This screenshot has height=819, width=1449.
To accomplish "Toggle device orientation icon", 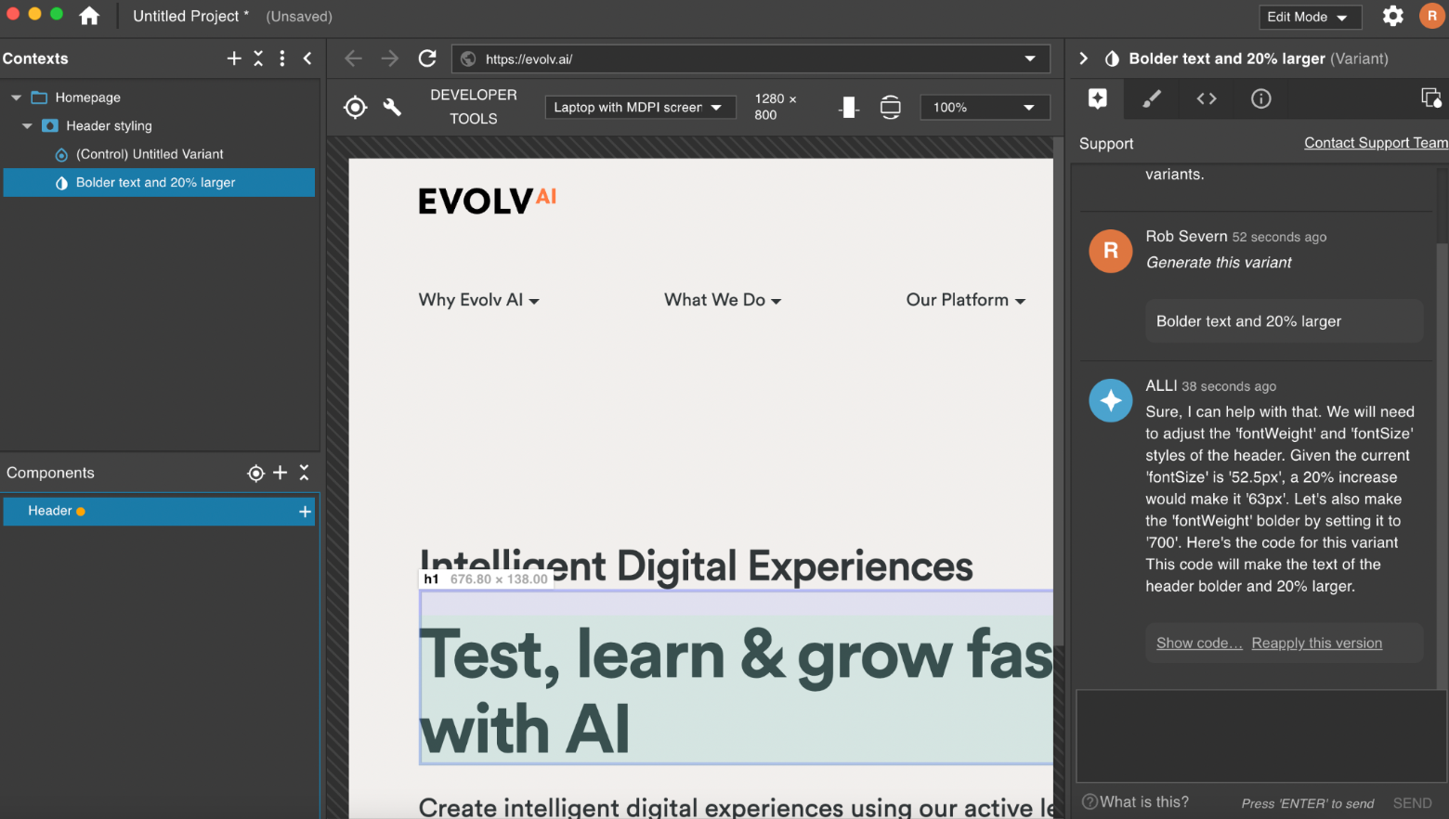I will [x=848, y=107].
